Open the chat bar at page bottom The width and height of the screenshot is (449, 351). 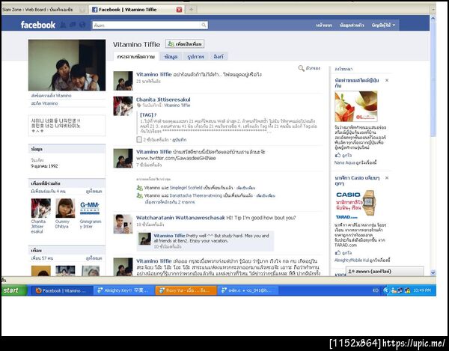(385, 271)
